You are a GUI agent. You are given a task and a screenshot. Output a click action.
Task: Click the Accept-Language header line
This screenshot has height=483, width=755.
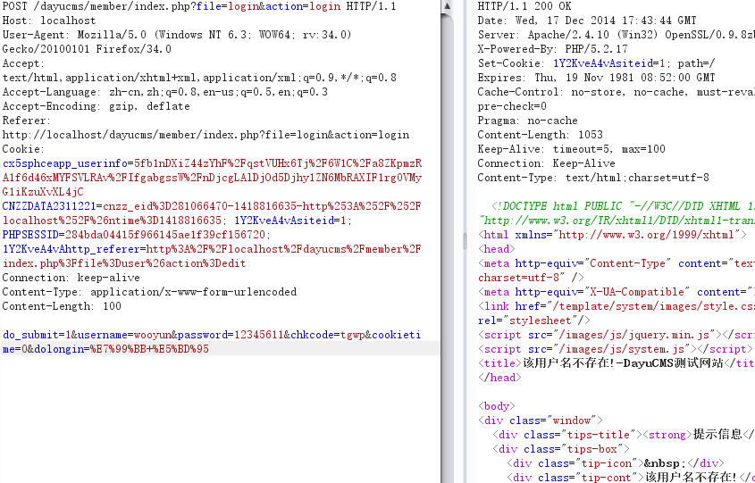tap(165, 92)
